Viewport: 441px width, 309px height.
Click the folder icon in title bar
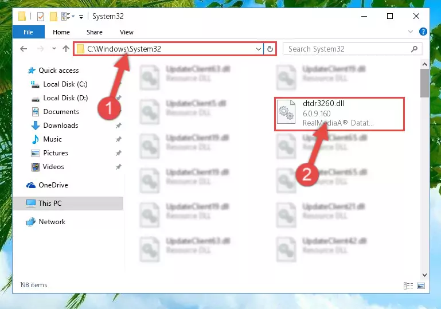[x=22, y=16]
